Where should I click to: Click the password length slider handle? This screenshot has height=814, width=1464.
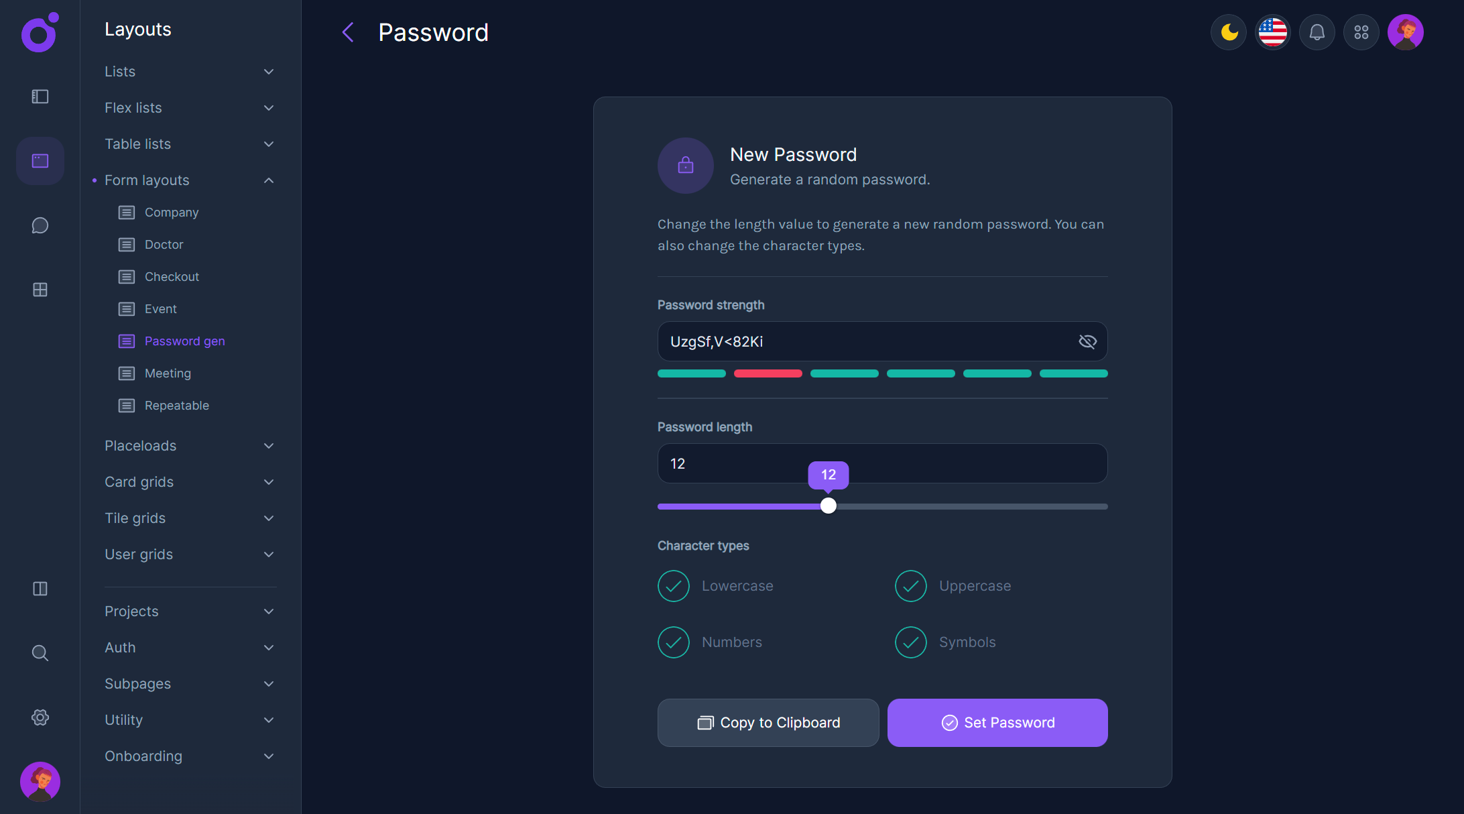[829, 506]
